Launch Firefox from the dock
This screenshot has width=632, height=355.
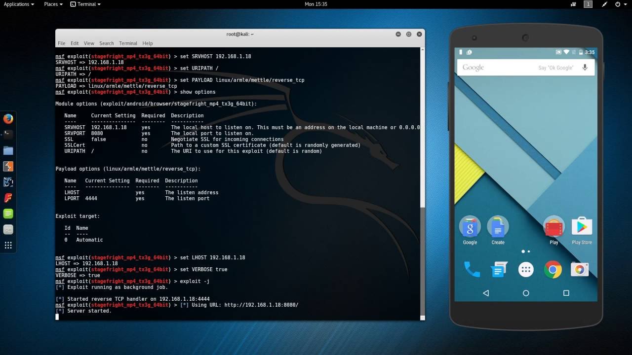click(8, 119)
